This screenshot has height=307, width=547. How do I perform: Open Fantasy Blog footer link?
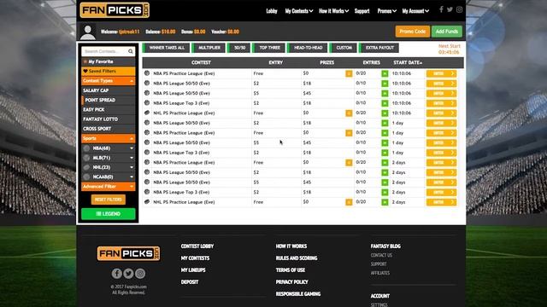pos(385,246)
